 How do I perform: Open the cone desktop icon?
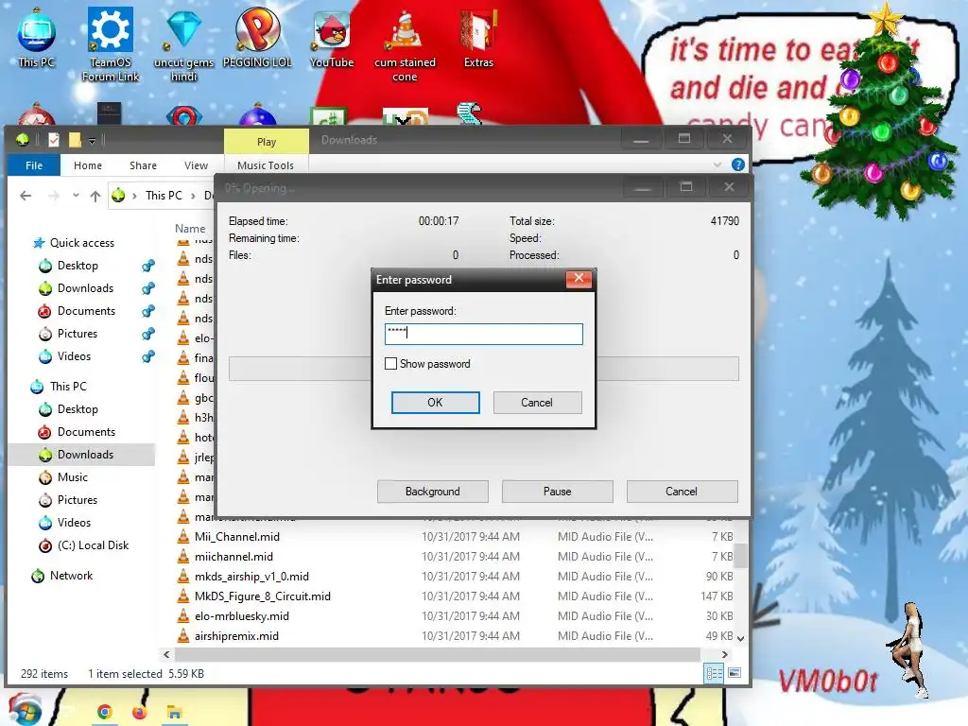(x=405, y=44)
